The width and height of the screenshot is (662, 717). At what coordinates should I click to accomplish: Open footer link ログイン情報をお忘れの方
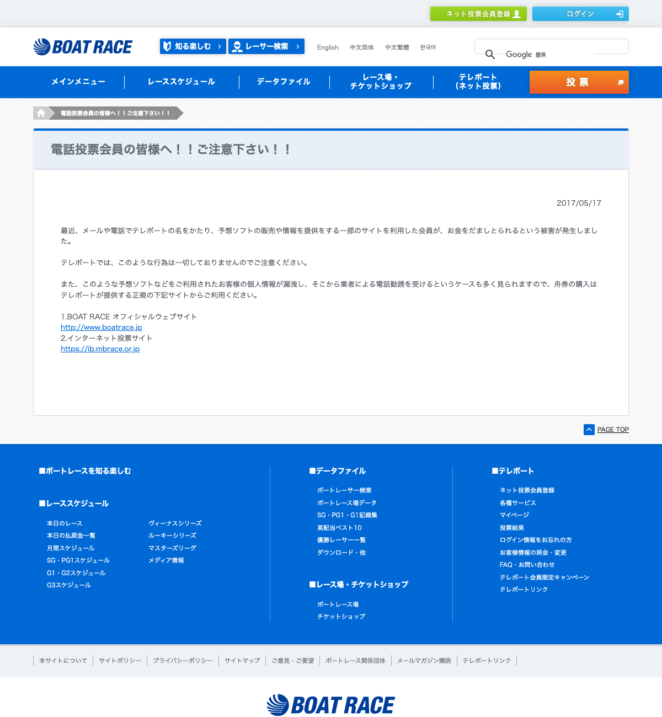[x=536, y=540]
